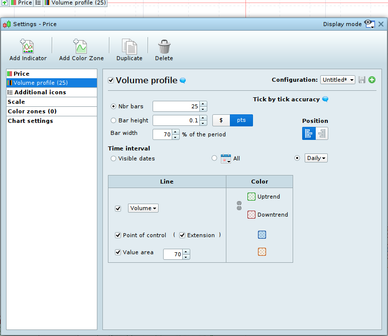
Task: Toggle Extension checkbox
Action: click(182, 235)
